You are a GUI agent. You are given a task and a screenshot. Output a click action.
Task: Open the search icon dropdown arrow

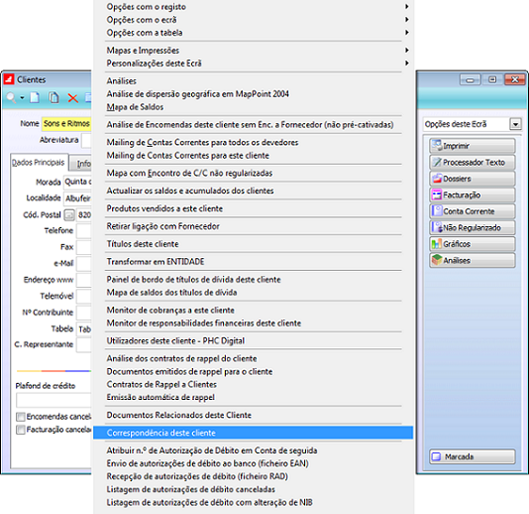[22, 98]
